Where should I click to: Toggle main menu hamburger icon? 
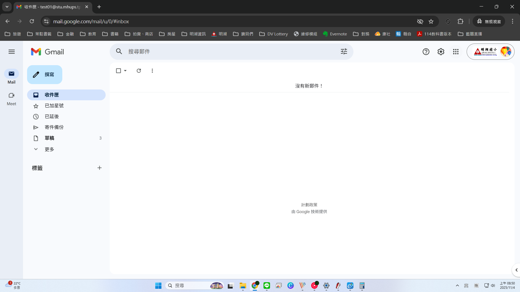[11, 52]
